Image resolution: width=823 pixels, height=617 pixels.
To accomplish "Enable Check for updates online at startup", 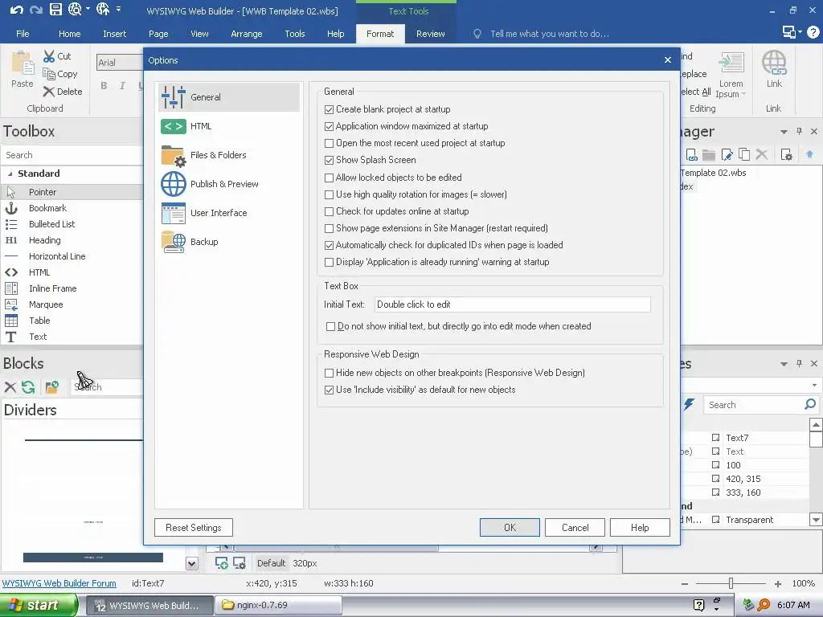I will click(329, 211).
